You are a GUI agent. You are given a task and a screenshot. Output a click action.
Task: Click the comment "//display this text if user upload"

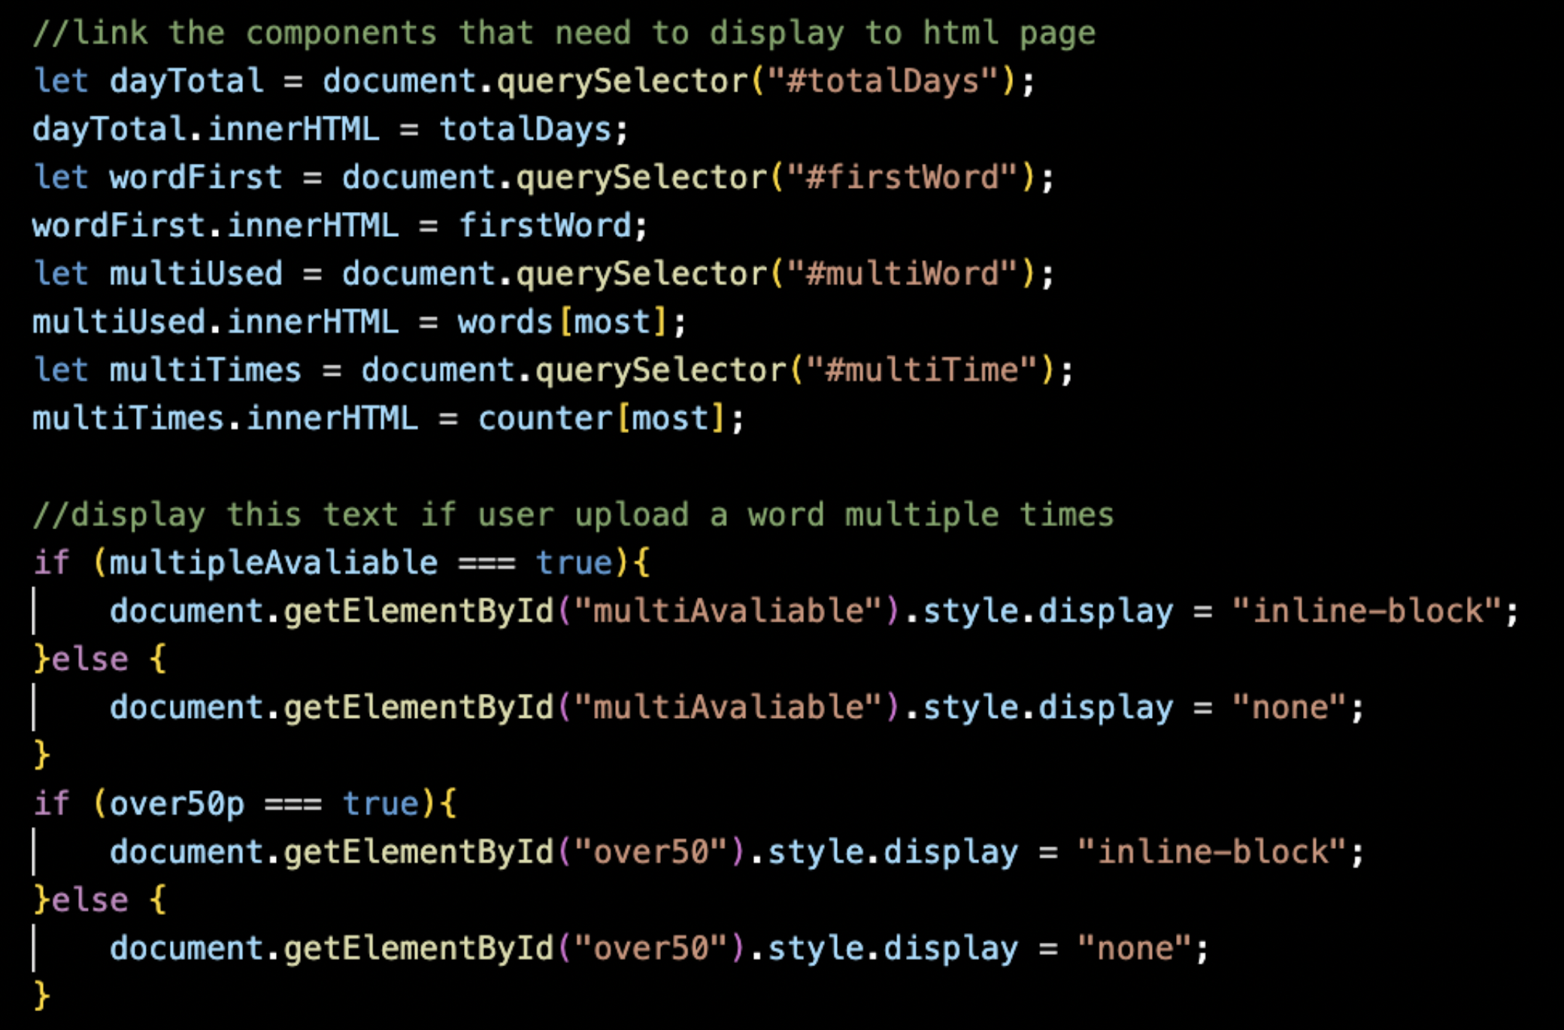tap(361, 516)
